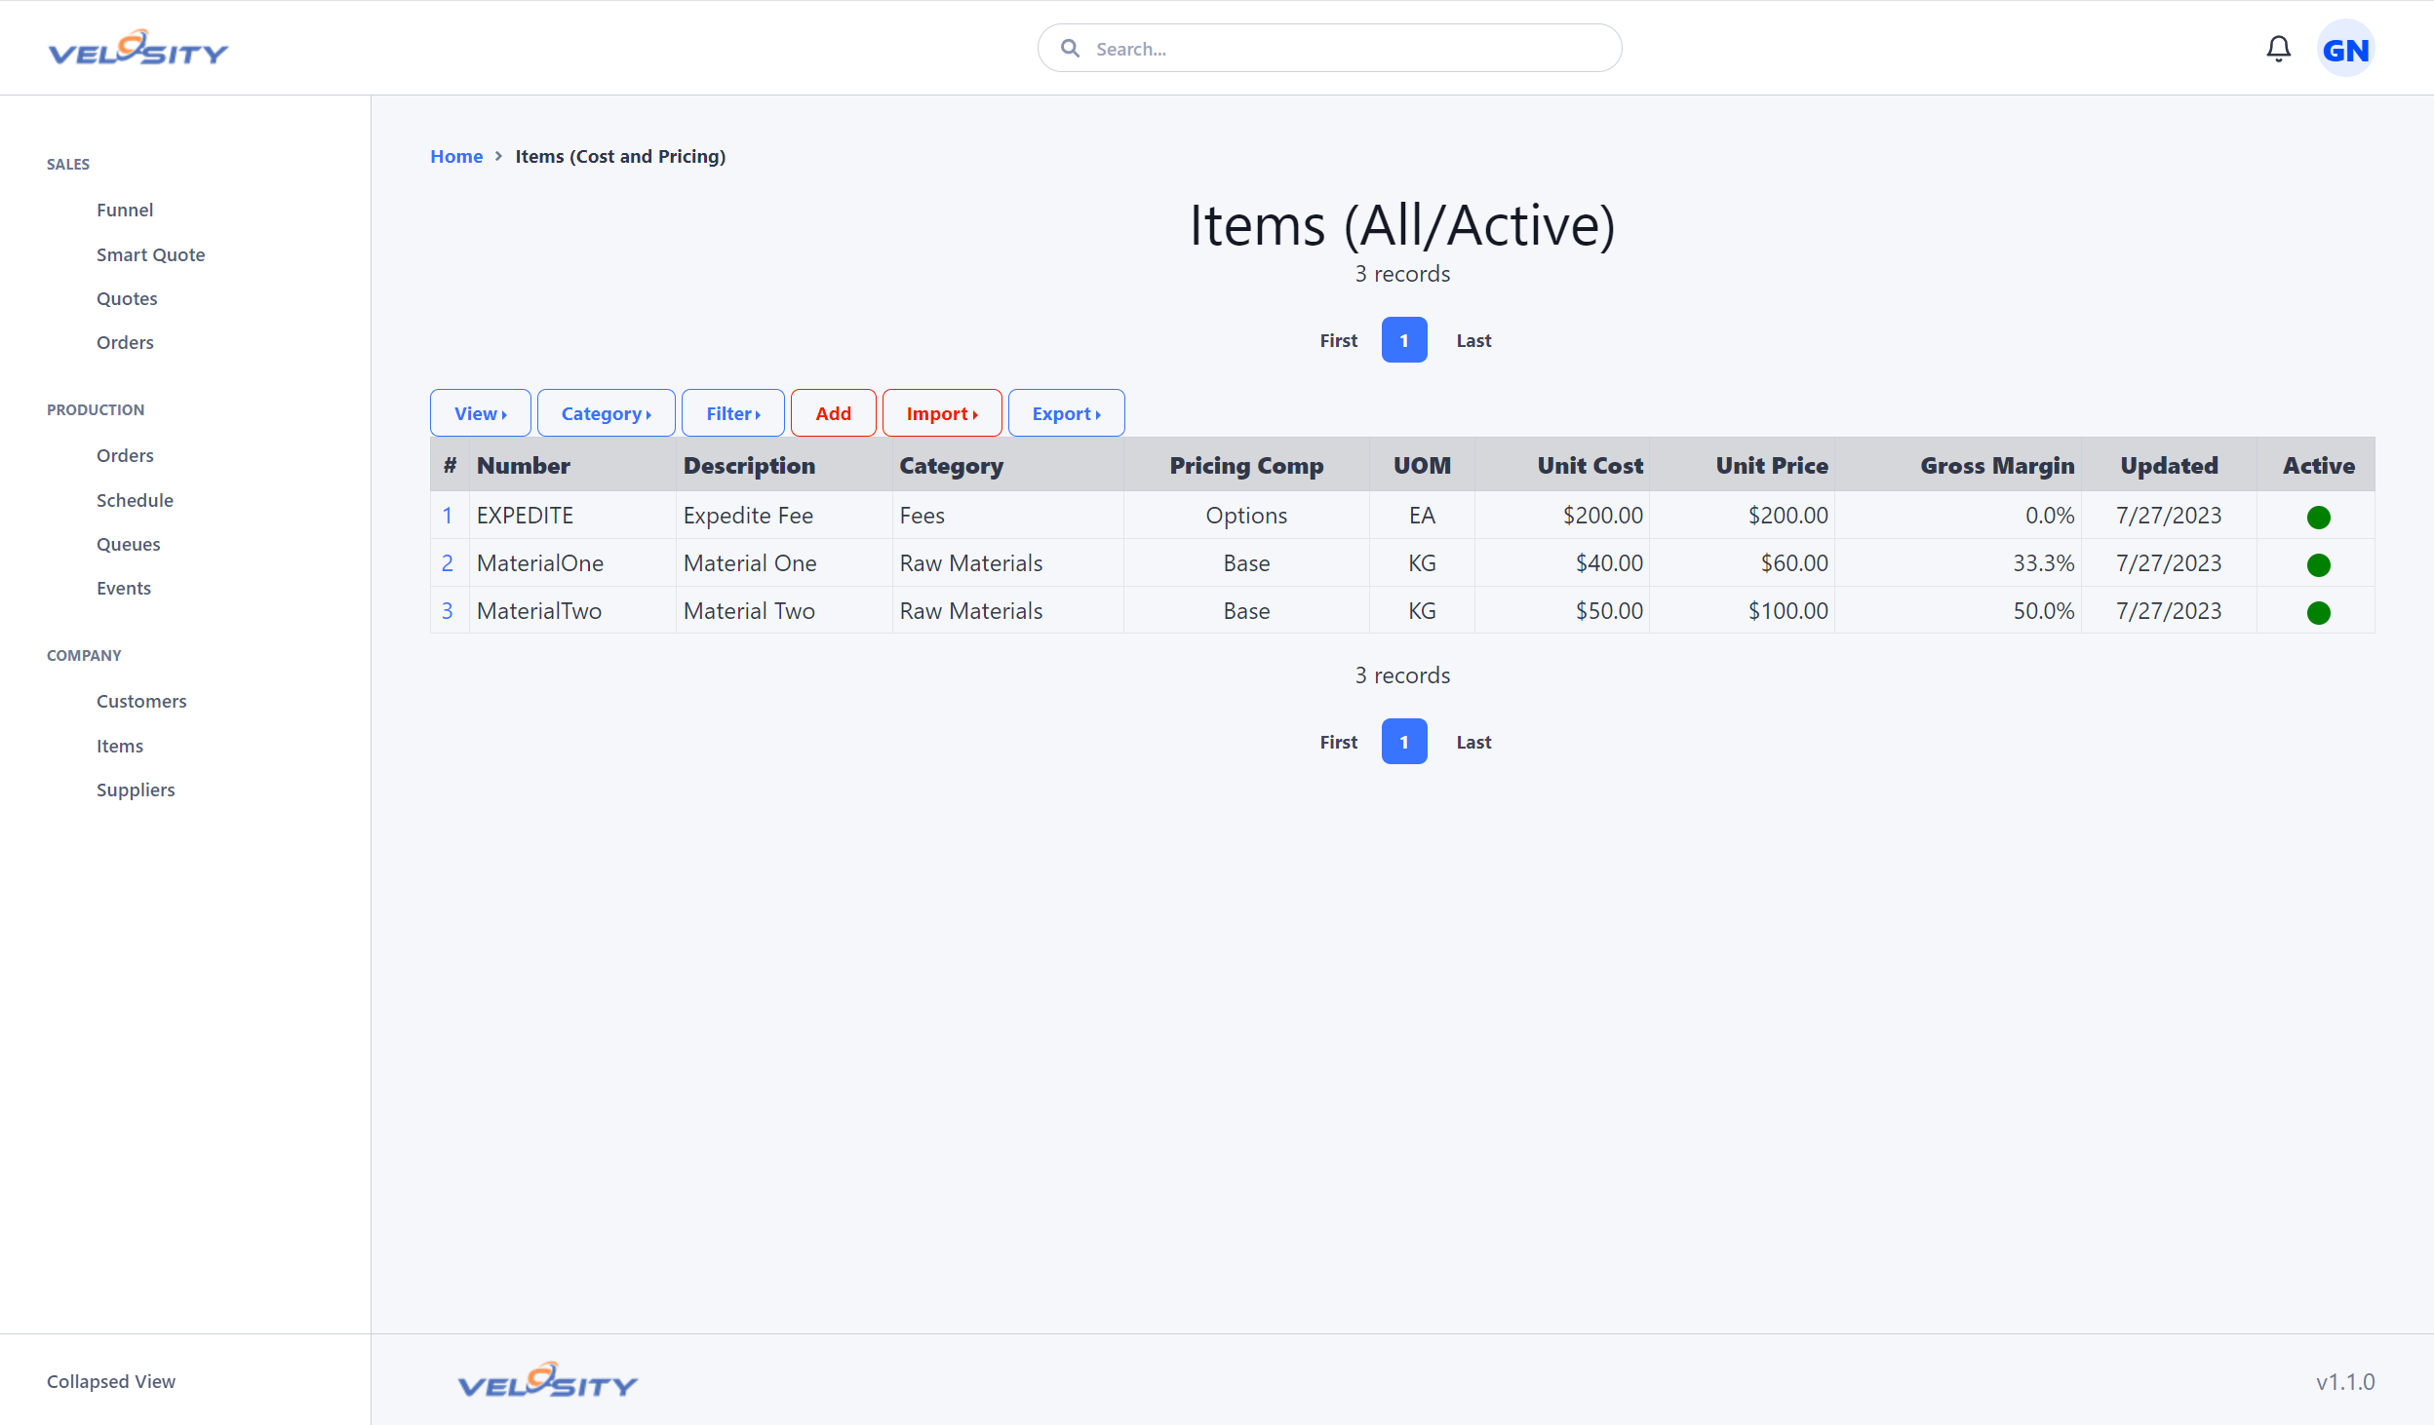Click the GN user avatar icon
This screenshot has height=1425, width=2434.
pos(2351,48)
